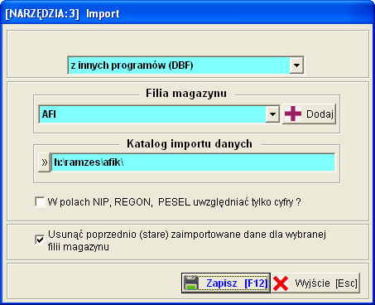This screenshot has height=305, width=375.
Task: Expand the Filia magazynu dropdown arrow
Action: pyautogui.click(x=272, y=114)
